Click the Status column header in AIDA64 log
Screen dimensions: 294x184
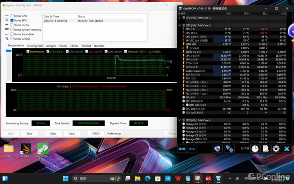click(81, 16)
